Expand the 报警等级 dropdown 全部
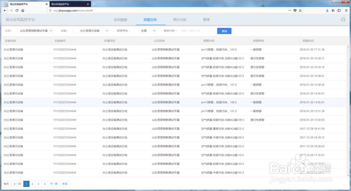351x191 pixels. tap(146, 31)
